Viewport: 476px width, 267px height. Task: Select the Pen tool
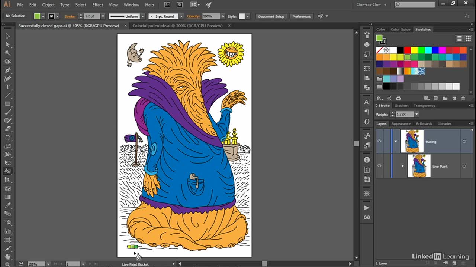(7, 70)
